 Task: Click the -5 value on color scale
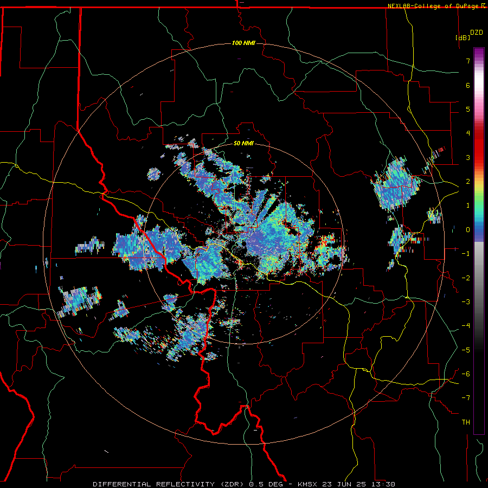466,350
